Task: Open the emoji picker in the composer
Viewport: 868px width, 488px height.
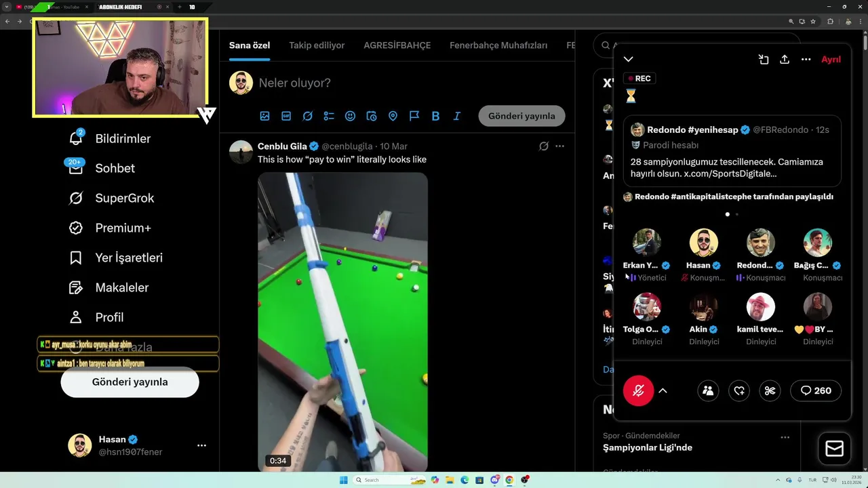Action: [350, 116]
